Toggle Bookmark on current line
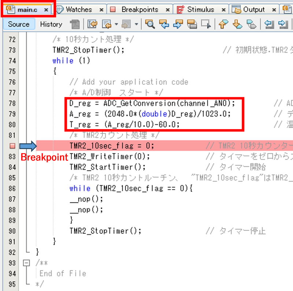 251,24
